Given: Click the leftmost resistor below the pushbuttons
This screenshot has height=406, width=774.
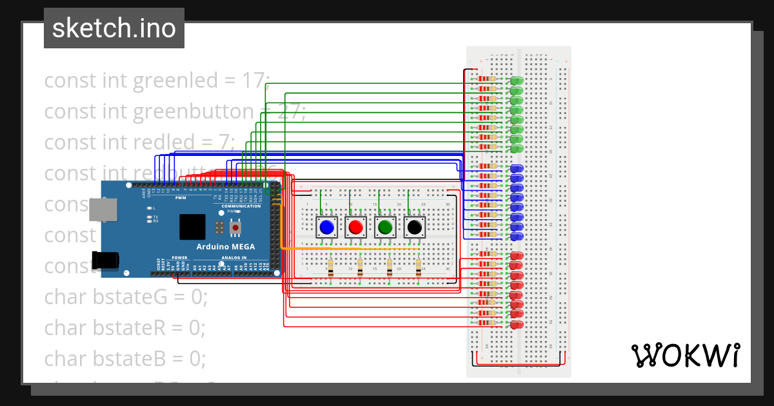Looking at the screenshot, I should (x=330, y=267).
